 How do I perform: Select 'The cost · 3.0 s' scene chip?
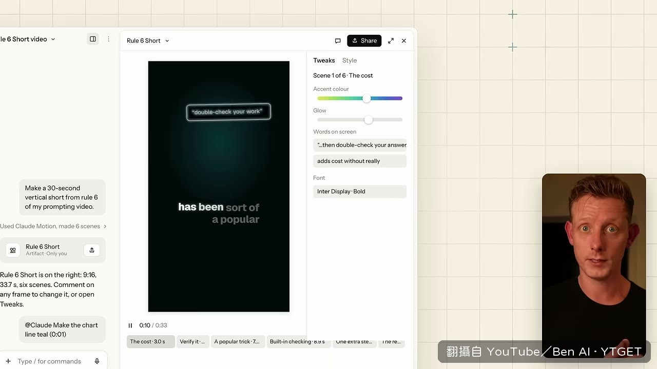click(x=151, y=342)
